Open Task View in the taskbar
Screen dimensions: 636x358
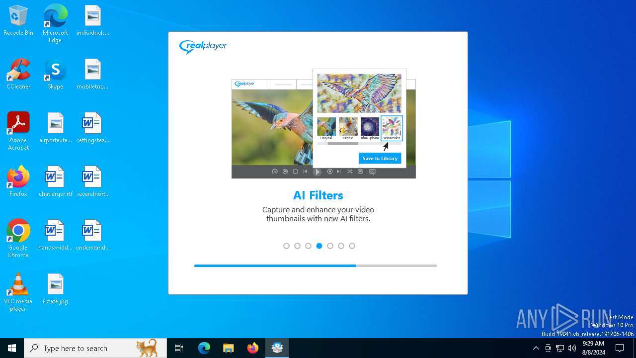click(179, 348)
